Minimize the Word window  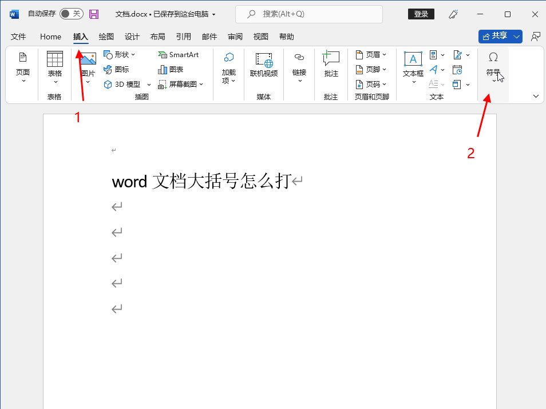pyautogui.click(x=480, y=14)
